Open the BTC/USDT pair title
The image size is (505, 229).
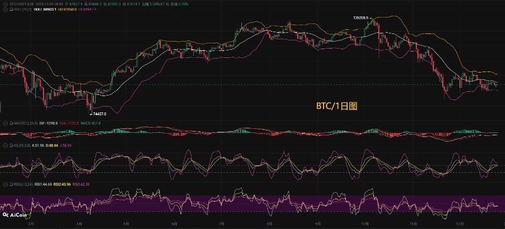click(22, 4)
